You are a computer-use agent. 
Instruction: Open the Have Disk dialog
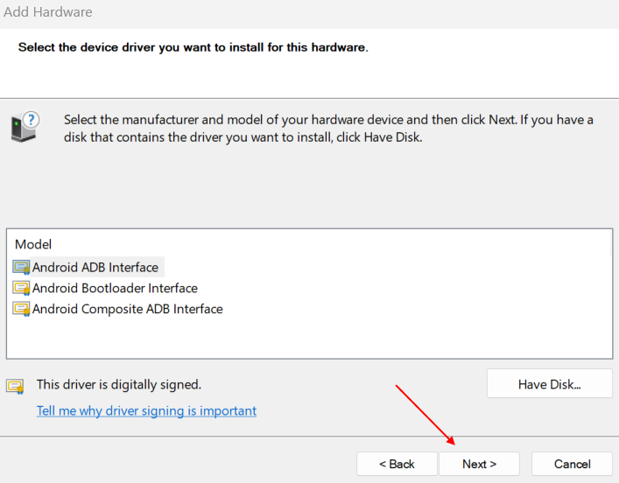coord(550,383)
